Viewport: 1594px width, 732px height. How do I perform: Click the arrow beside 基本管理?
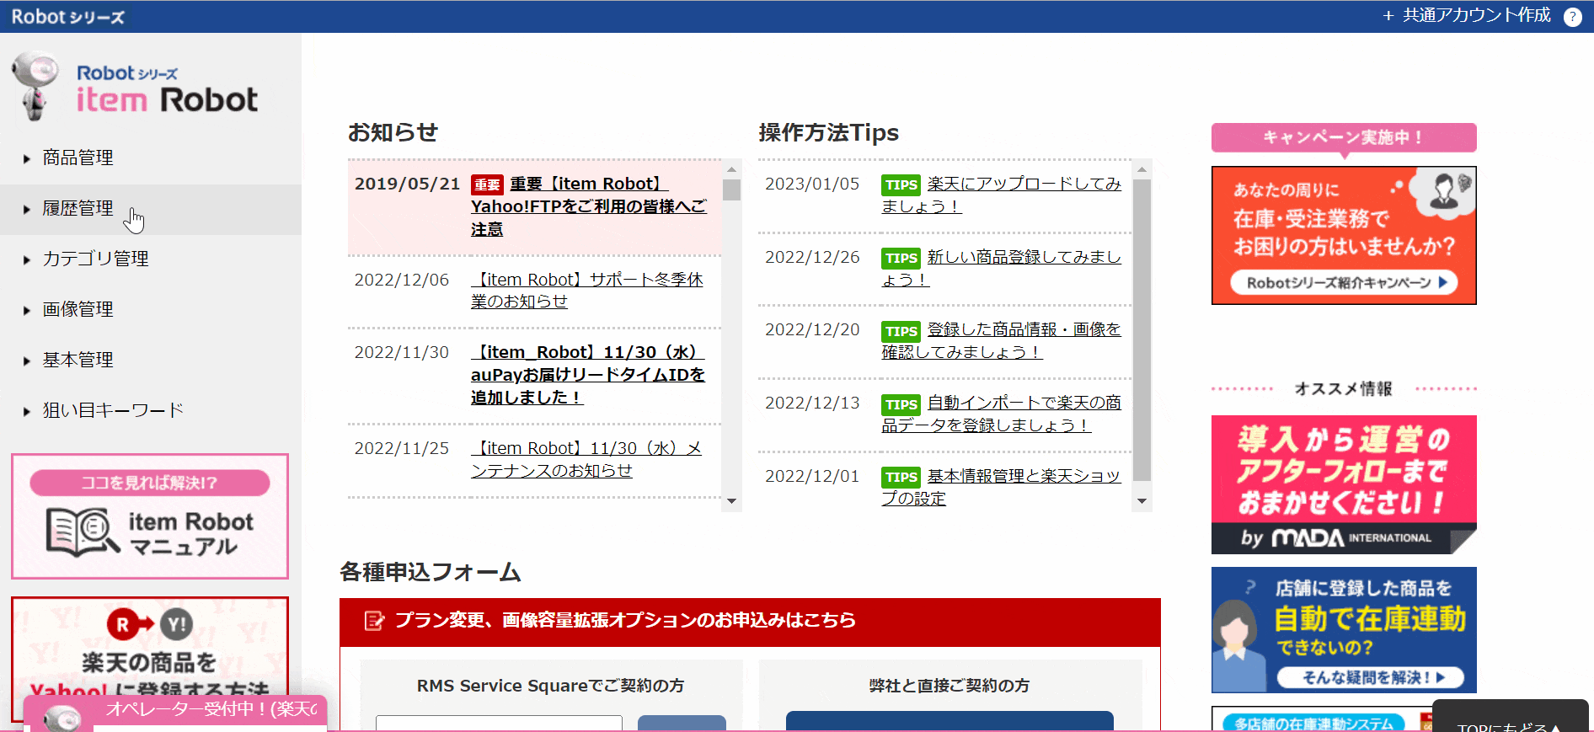pos(27,361)
